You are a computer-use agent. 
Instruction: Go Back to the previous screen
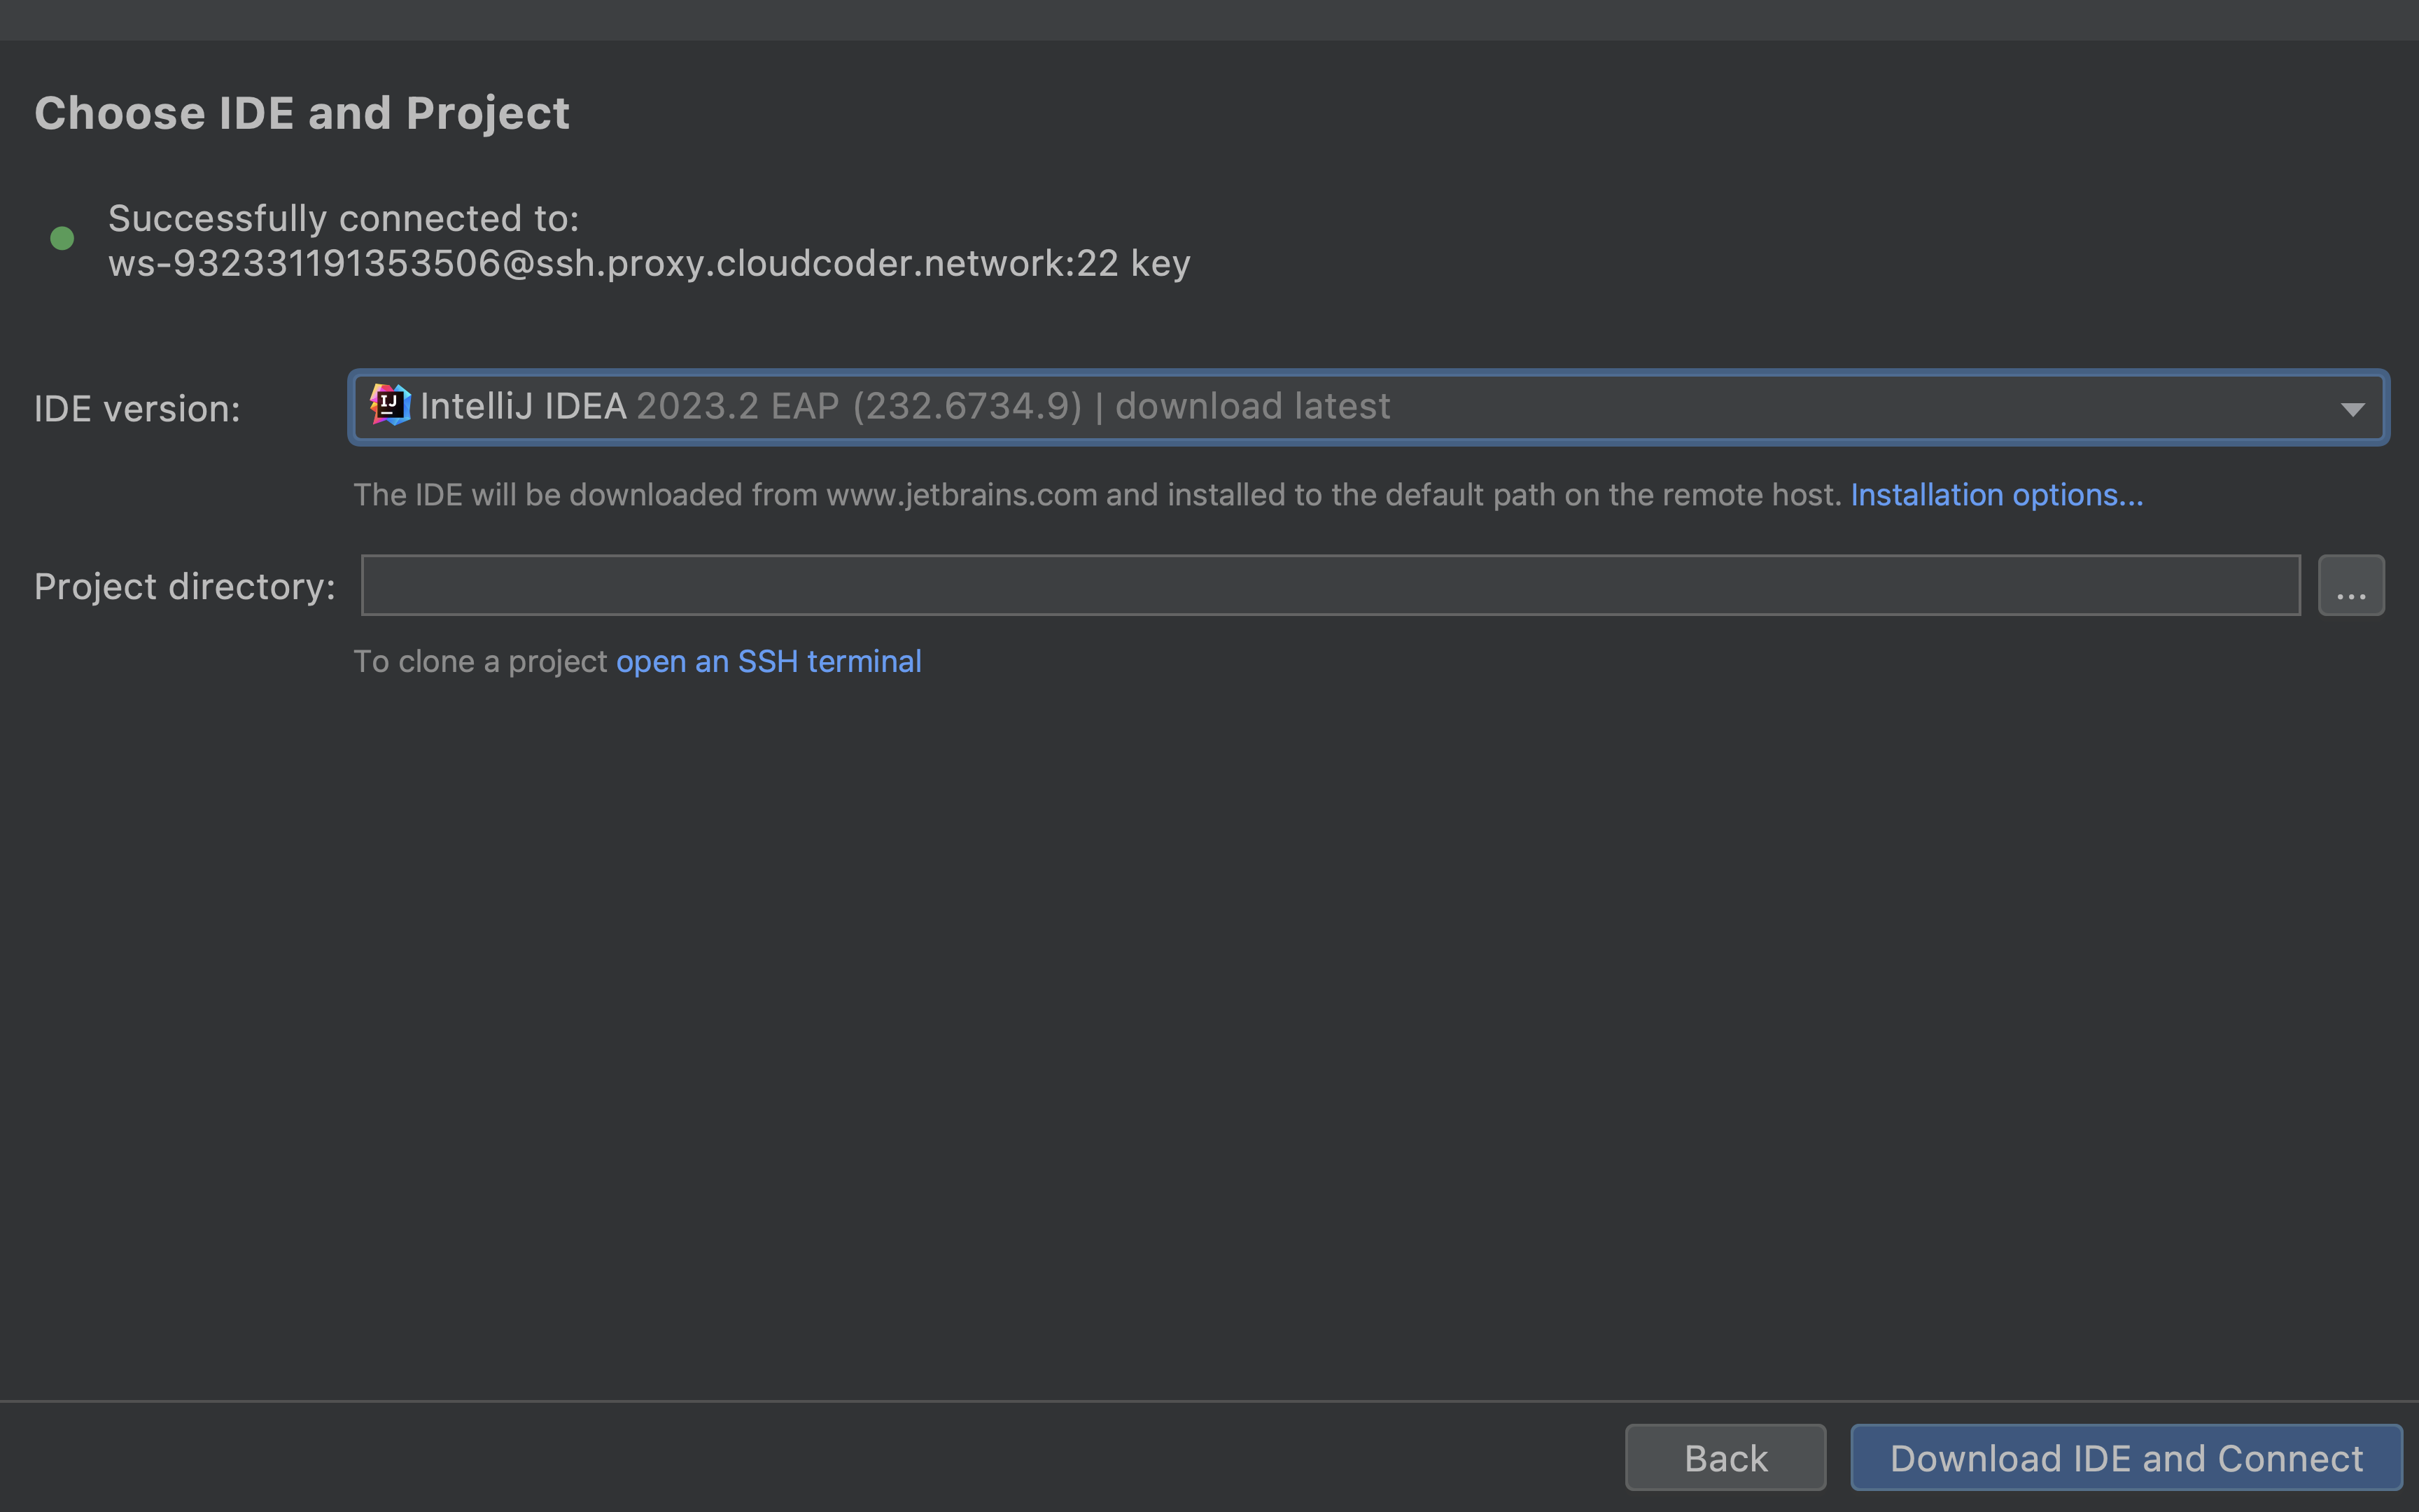1725,1457
